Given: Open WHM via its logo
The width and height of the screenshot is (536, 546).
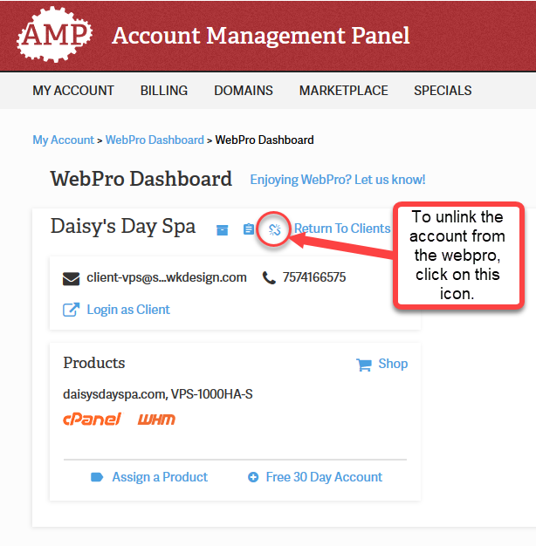Looking at the screenshot, I should coord(156,420).
